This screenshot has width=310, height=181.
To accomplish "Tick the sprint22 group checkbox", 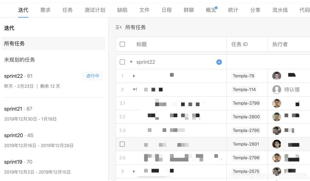I will point(122,62).
